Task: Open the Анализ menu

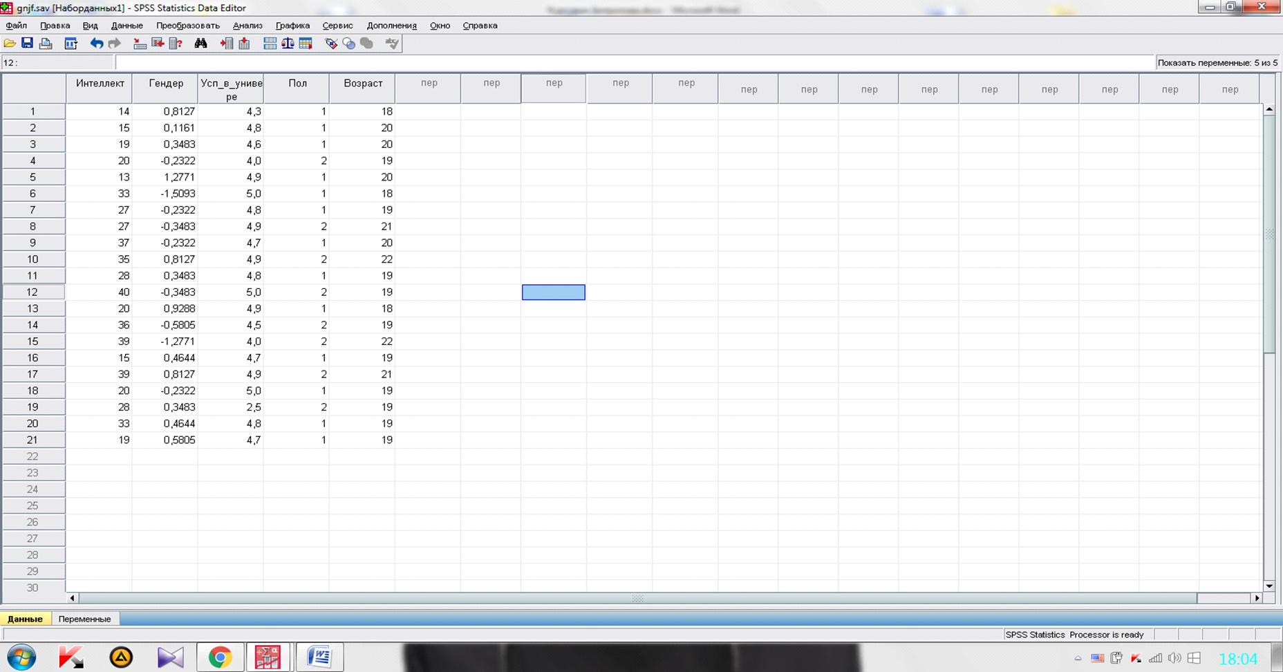Action: pos(247,26)
